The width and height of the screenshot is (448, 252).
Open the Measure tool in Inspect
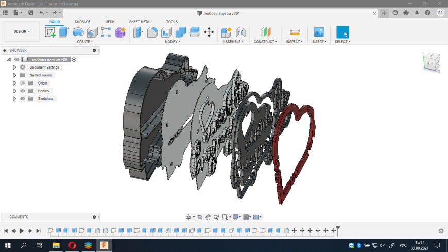295,32
